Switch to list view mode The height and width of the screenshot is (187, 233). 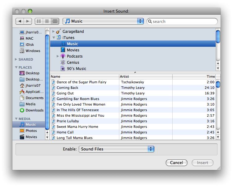tap(47, 21)
